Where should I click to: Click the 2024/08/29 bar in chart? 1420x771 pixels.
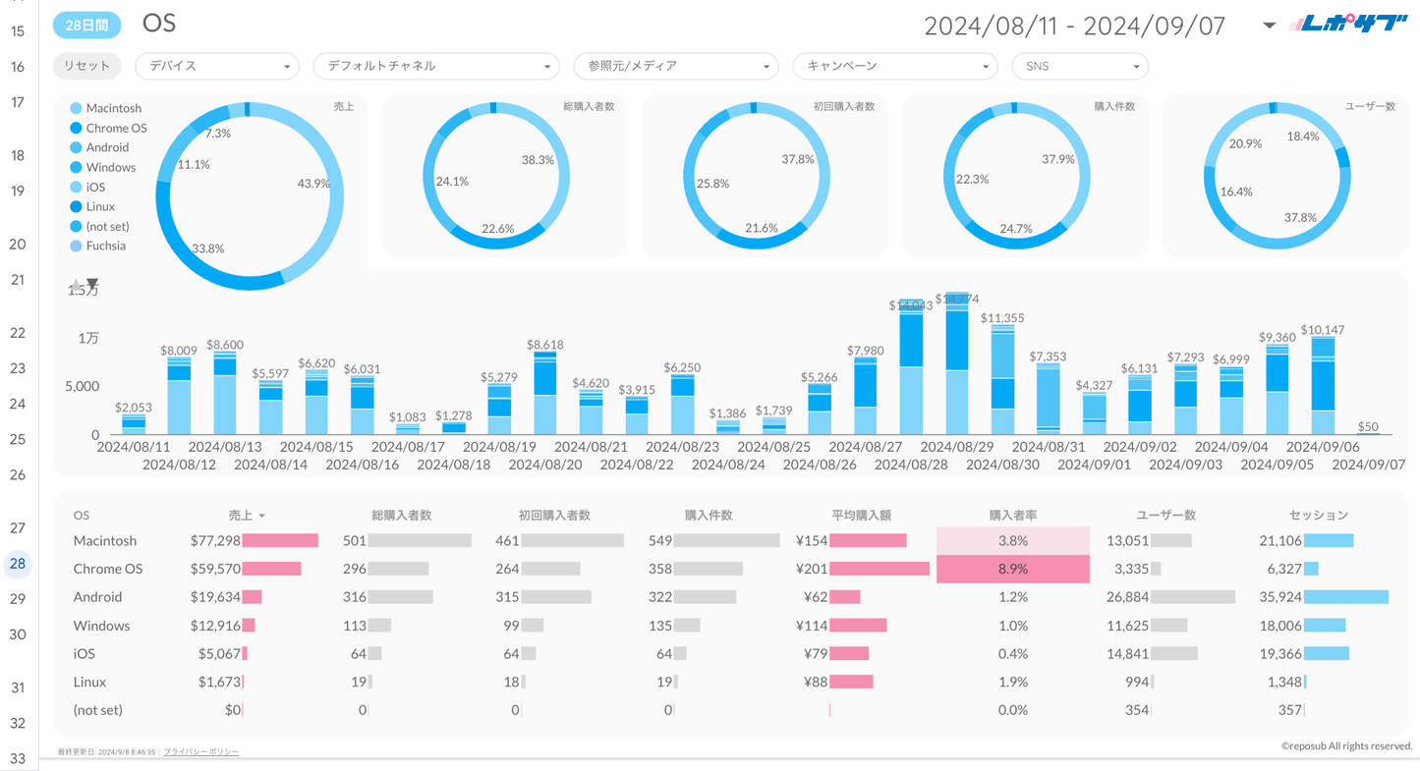coord(957,373)
